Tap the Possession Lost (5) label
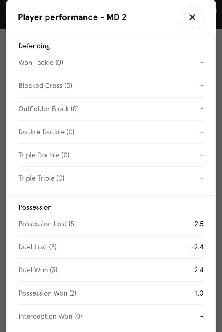222x332 pixels. click(x=47, y=224)
